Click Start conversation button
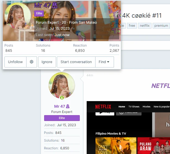Screen dimensions: 170x154 click(76, 62)
